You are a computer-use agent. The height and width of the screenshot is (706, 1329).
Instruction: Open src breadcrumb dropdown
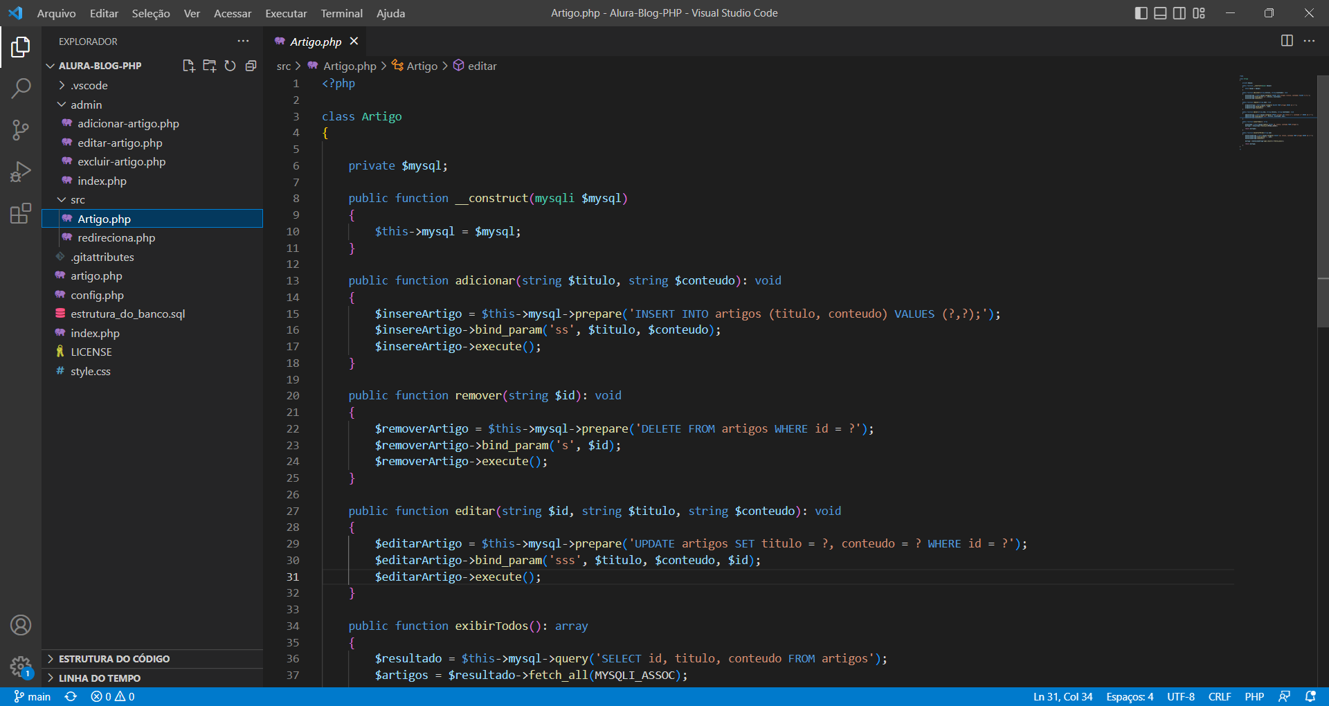coord(284,66)
